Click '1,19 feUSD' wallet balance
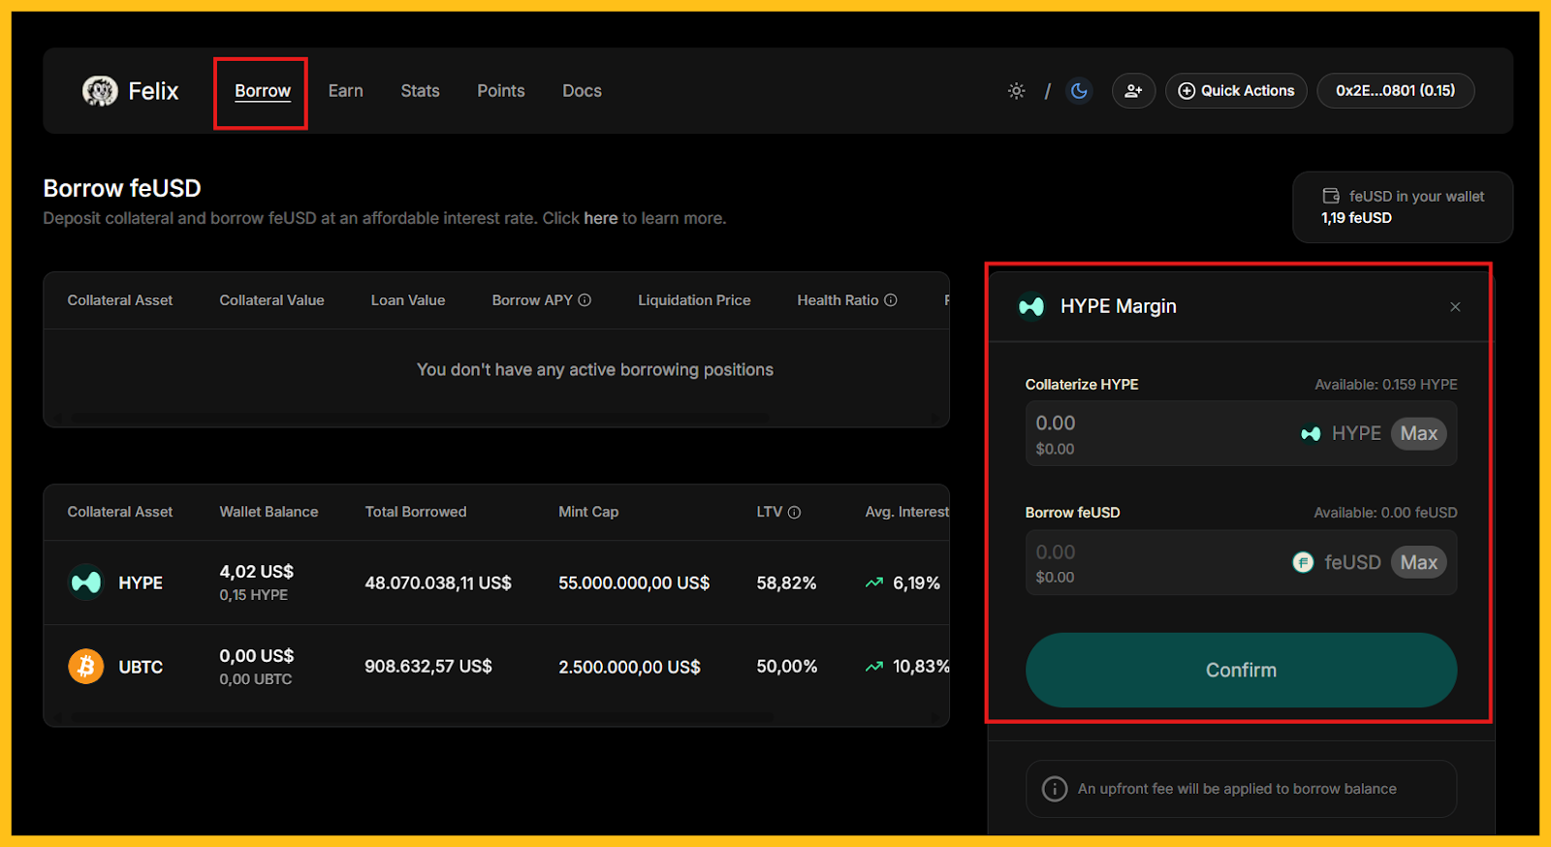This screenshot has width=1551, height=847. click(x=1356, y=218)
